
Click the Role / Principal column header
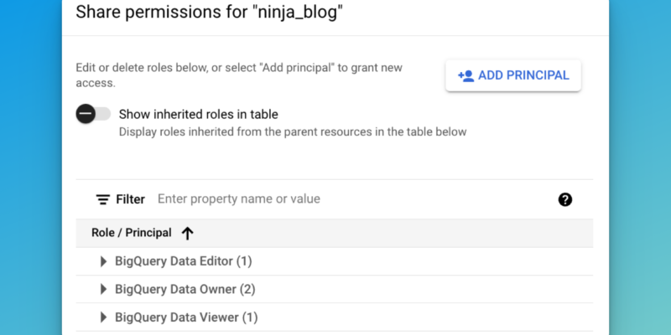(132, 233)
